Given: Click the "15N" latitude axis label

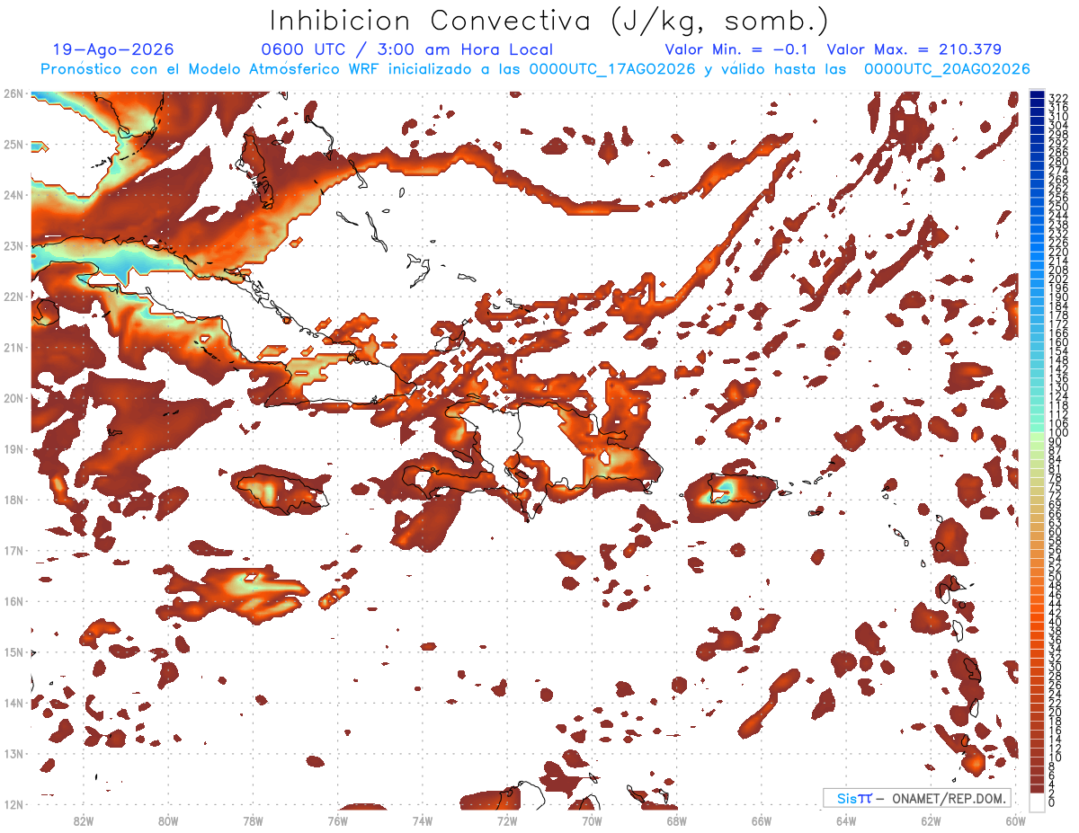Looking at the screenshot, I should (13, 651).
